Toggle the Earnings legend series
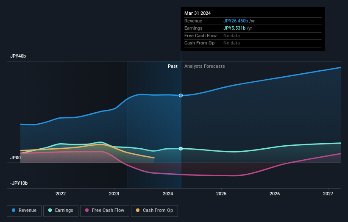This screenshot has width=348, height=222. click(61, 211)
